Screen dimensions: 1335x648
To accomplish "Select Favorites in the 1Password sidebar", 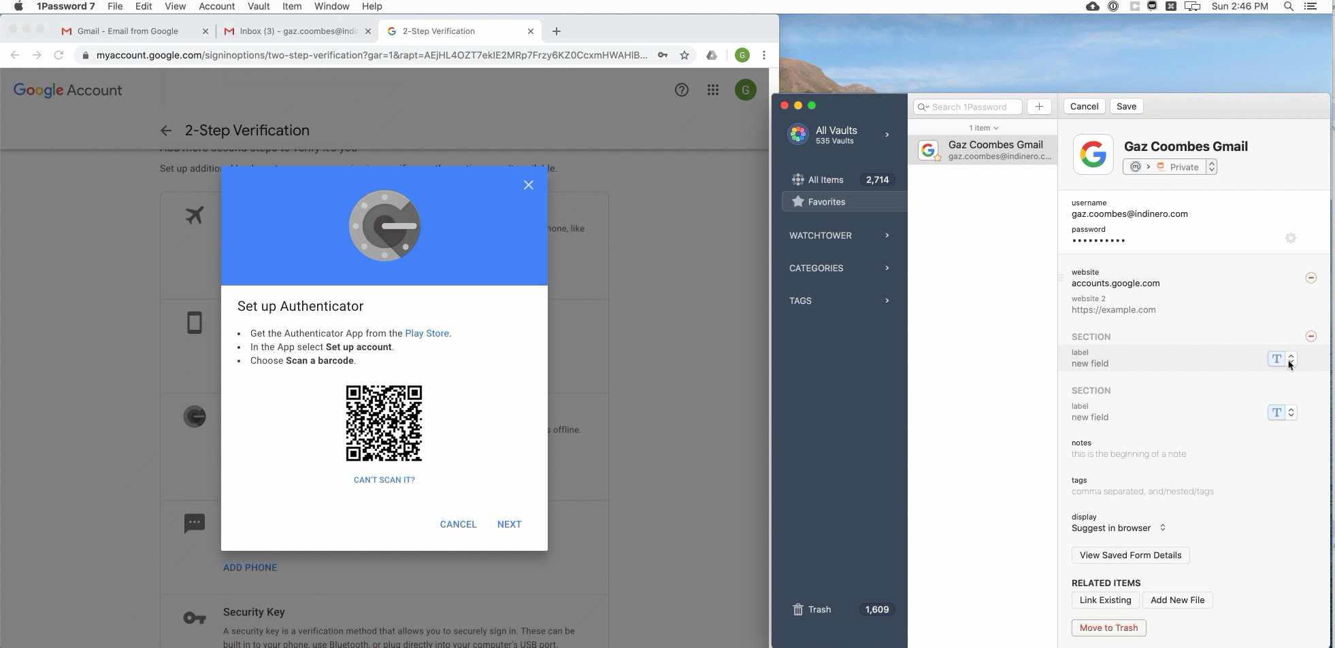I will (x=844, y=202).
